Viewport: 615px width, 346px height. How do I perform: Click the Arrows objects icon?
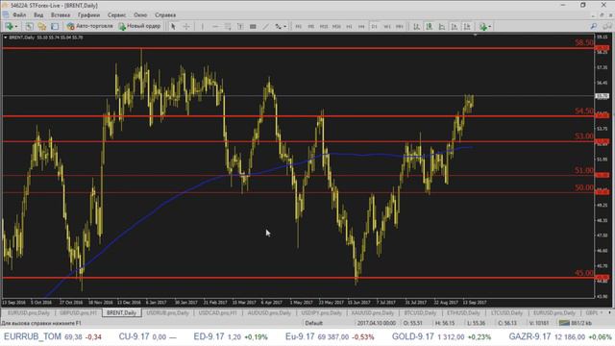coord(278,26)
